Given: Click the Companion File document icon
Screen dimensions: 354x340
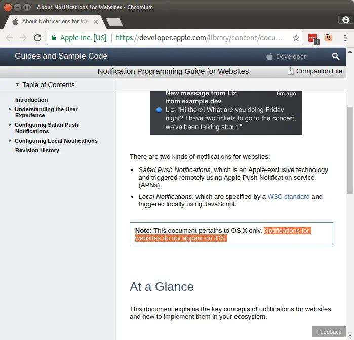Looking at the screenshot, I should [x=291, y=71].
